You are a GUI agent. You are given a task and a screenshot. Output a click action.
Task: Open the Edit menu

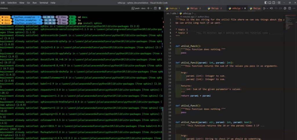3,3
